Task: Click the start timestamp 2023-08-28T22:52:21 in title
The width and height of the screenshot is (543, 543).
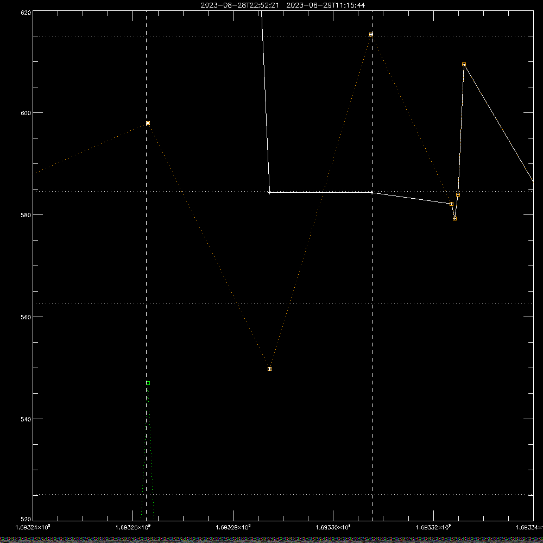Action: click(x=239, y=5)
